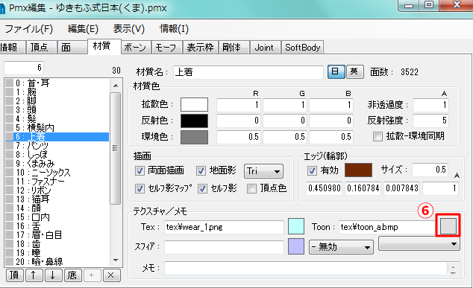Click material list scroll-down arrow
The height and width of the screenshot is (288, 473).
tap(116, 260)
